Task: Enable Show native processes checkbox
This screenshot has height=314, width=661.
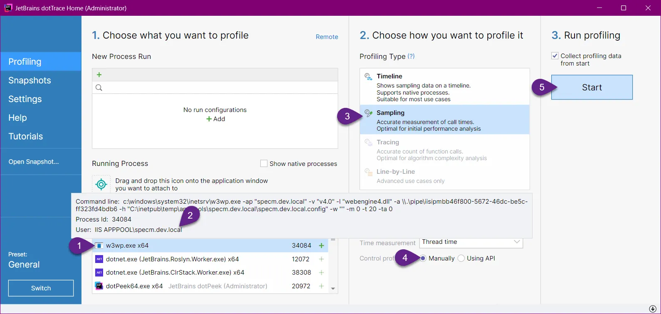Action: [x=264, y=164]
